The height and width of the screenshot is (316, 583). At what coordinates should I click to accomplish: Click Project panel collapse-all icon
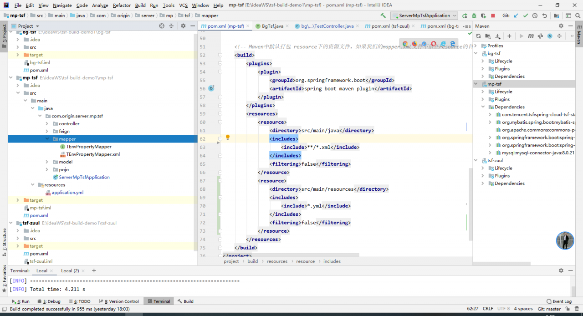tap(171, 26)
